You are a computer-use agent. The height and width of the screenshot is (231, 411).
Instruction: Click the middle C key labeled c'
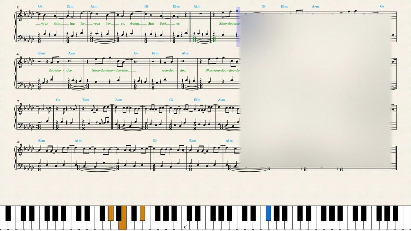186,218
